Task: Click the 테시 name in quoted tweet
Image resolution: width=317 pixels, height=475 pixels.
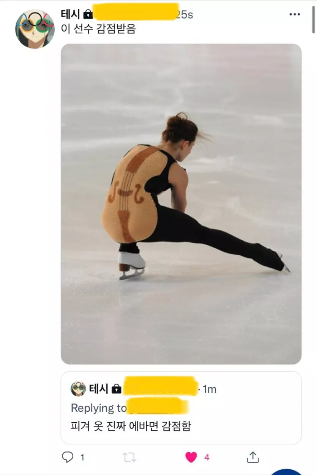Action: 99,389
